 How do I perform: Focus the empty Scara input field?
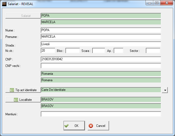coord(99,51)
